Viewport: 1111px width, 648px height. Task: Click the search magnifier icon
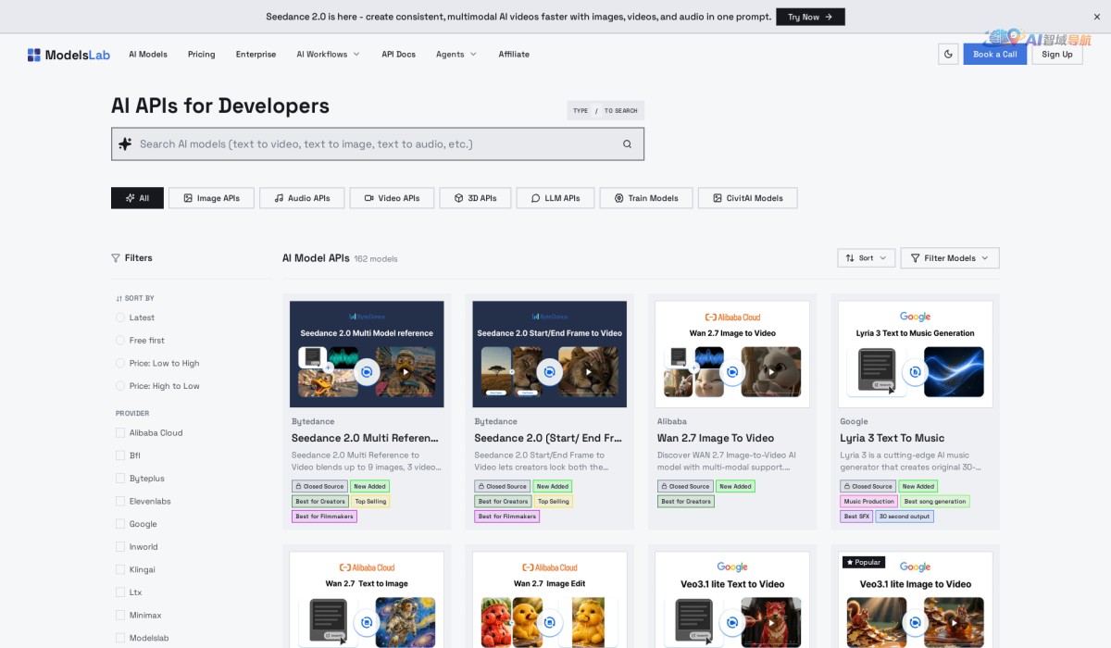627,144
